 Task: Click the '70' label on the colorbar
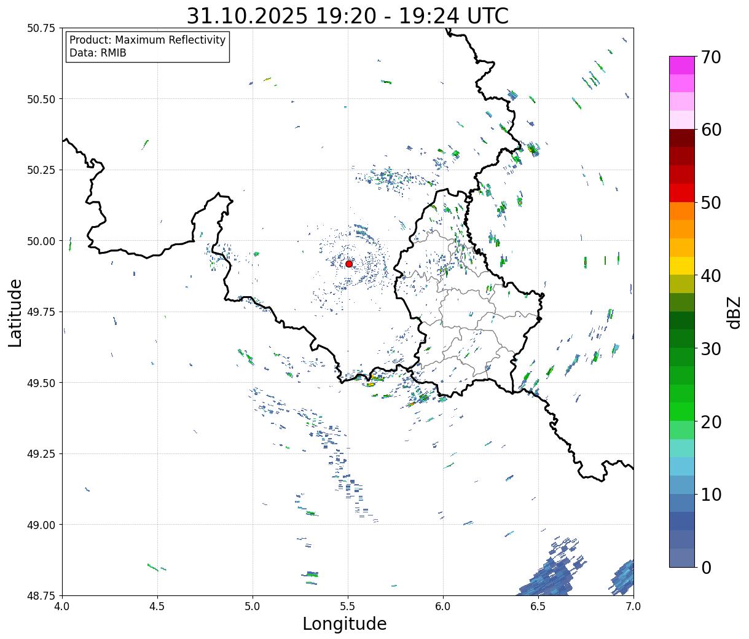(710, 57)
